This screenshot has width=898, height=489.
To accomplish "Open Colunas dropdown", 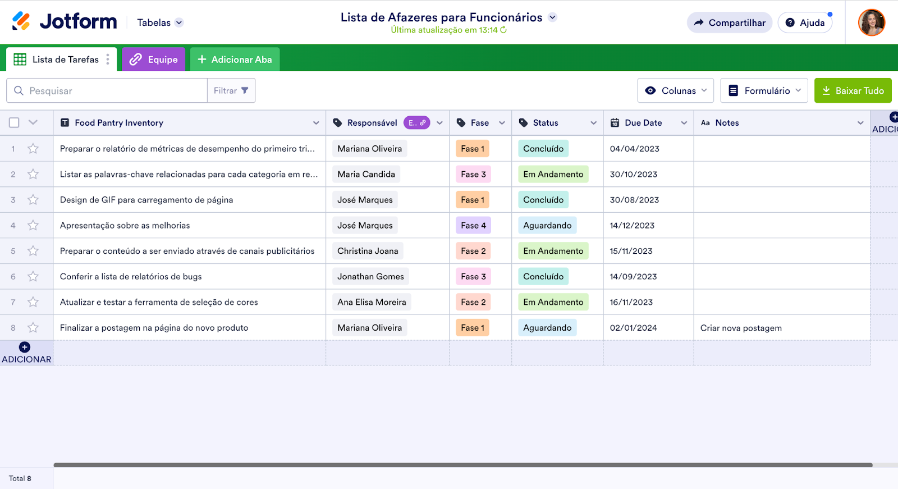I will pyautogui.click(x=676, y=90).
